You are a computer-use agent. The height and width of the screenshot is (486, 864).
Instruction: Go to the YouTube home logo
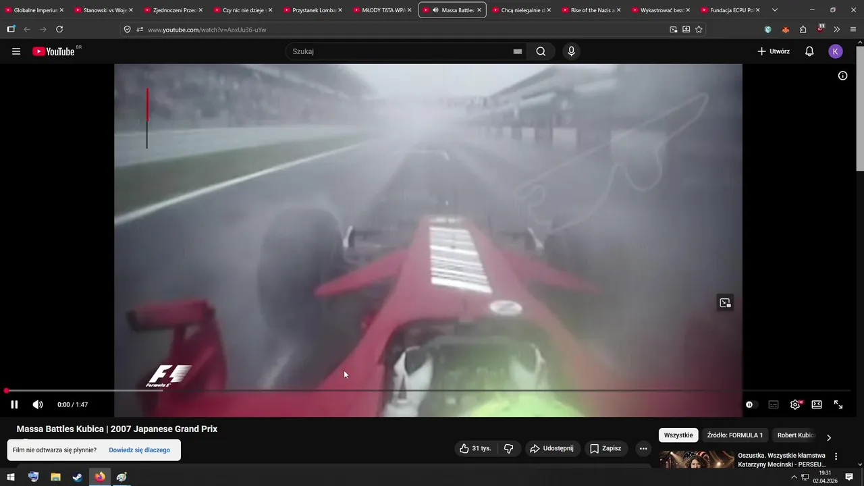point(53,51)
